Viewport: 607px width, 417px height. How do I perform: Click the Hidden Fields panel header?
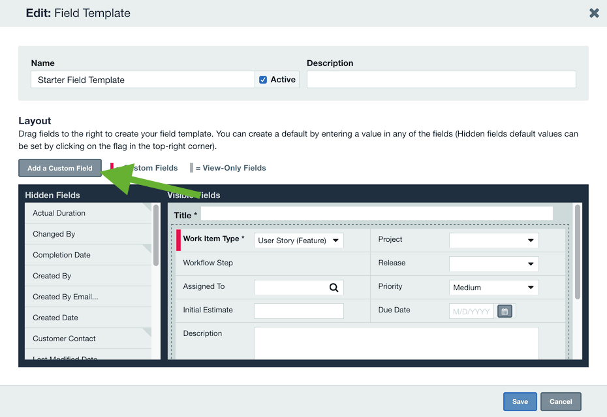pyautogui.click(x=53, y=195)
